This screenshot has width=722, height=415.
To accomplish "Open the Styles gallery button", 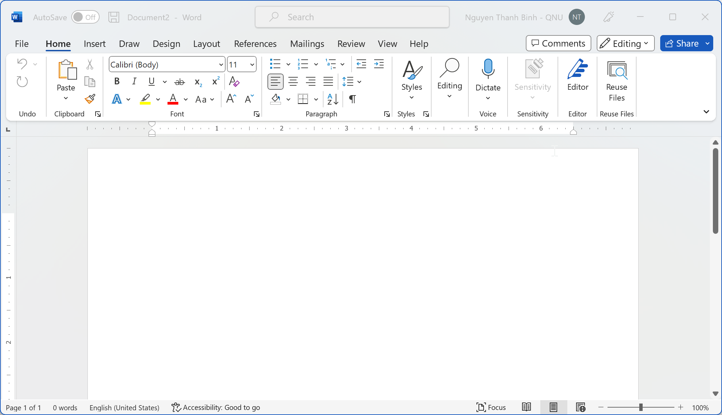I will click(412, 80).
